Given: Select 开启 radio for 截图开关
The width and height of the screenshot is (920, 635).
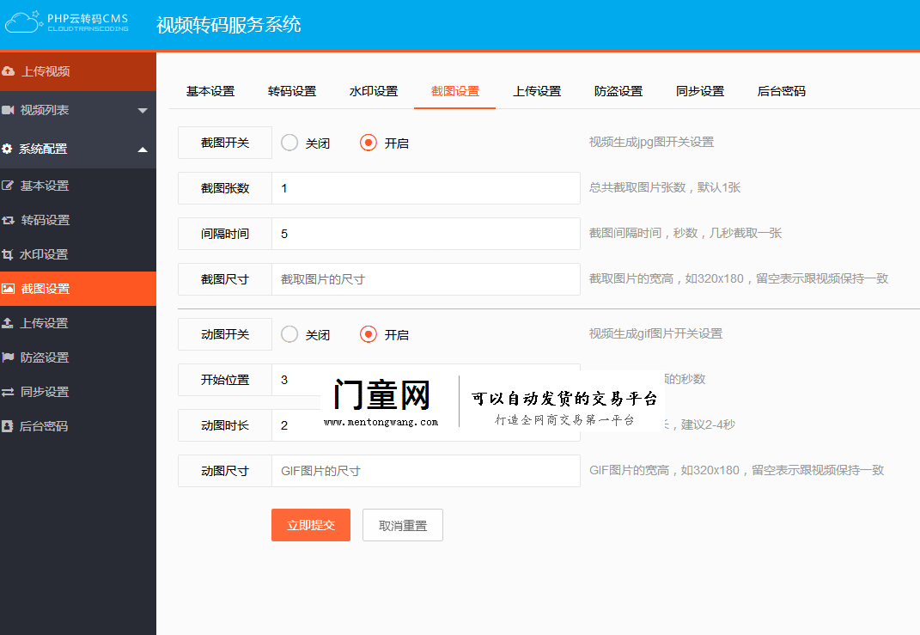Looking at the screenshot, I should [369, 143].
